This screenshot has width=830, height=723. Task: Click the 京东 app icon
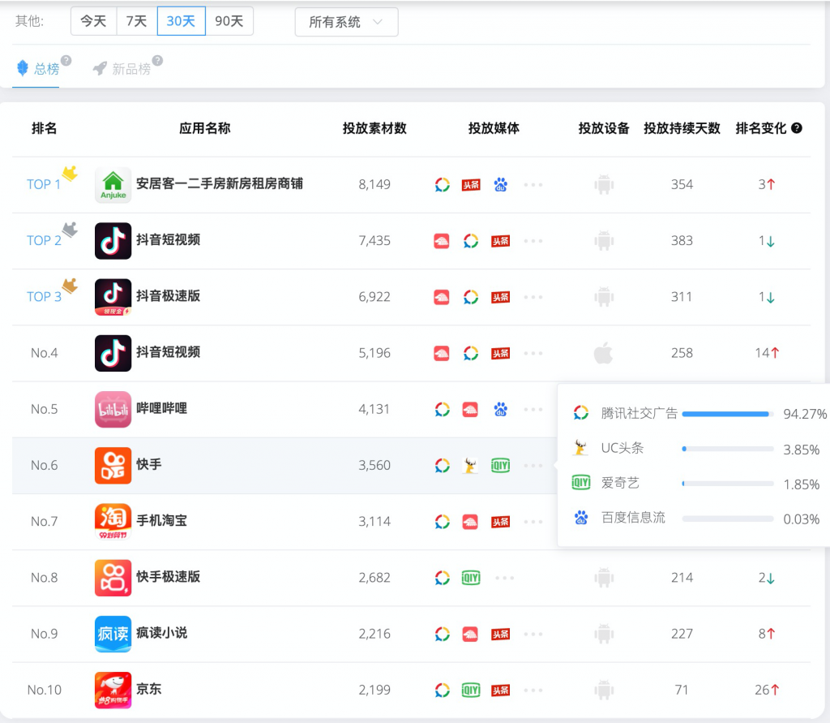(113, 690)
